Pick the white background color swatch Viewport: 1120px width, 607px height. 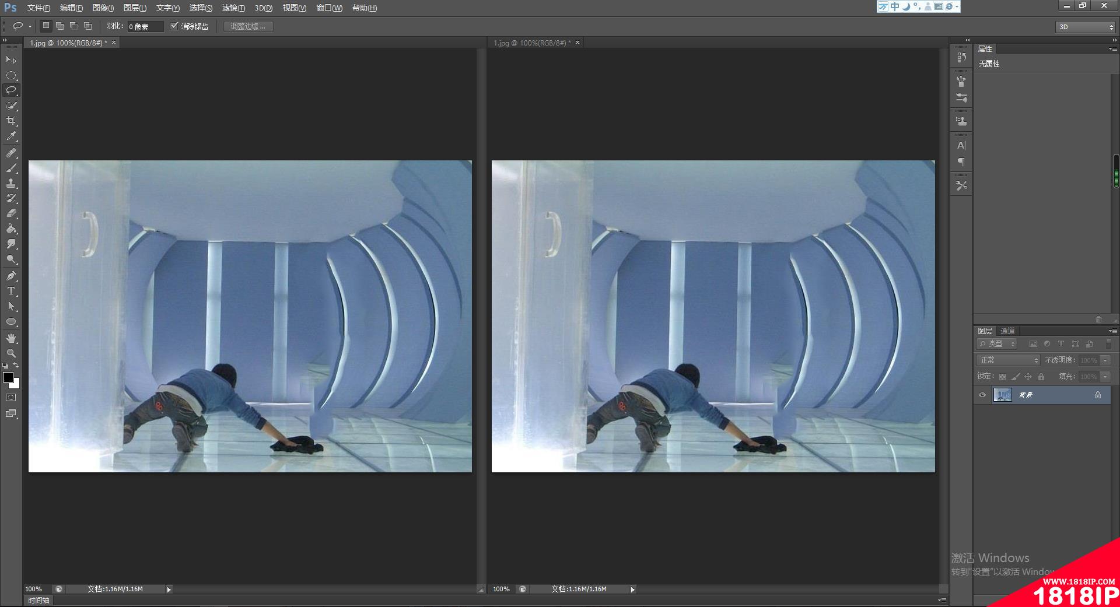coord(16,385)
